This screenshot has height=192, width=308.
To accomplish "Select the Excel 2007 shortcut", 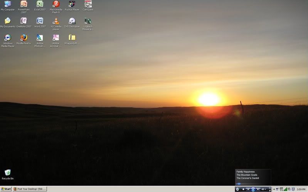I will pyautogui.click(x=40, y=6).
